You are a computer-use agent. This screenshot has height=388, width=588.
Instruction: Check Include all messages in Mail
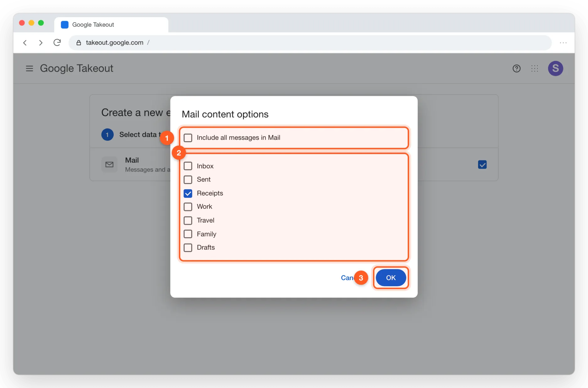click(x=188, y=138)
